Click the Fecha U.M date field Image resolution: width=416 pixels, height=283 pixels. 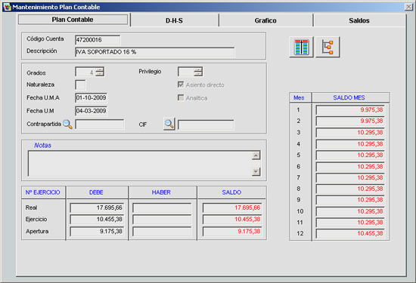(x=92, y=111)
